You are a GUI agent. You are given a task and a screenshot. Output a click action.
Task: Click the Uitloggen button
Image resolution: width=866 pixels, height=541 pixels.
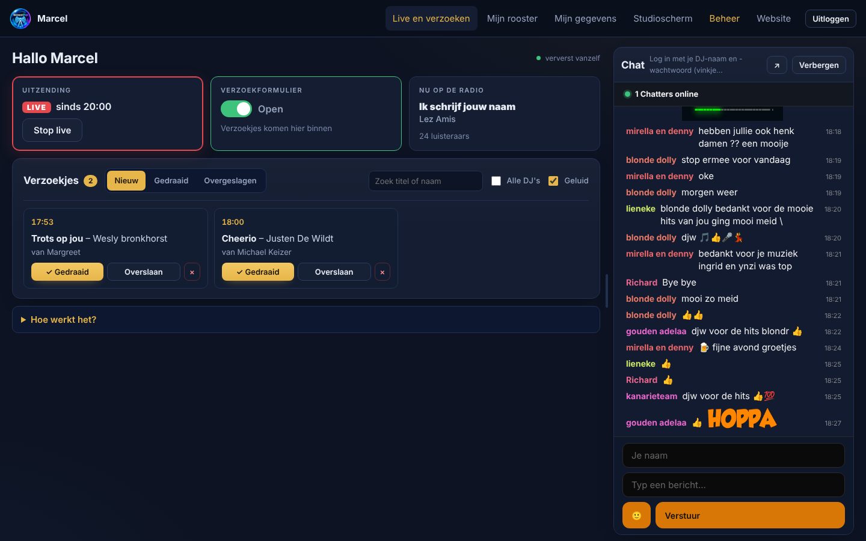point(831,19)
